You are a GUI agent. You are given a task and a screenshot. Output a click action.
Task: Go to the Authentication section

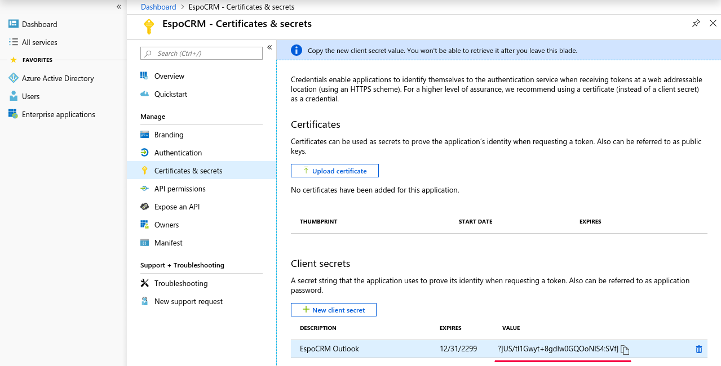[x=178, y=153]
